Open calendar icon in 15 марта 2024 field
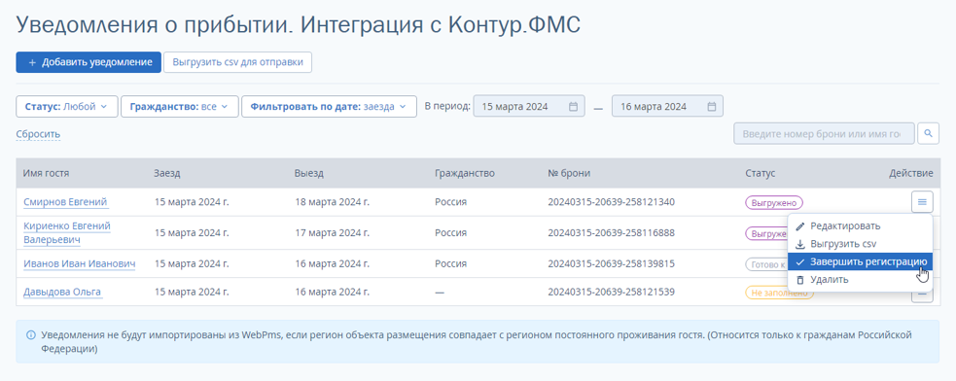 573,106
